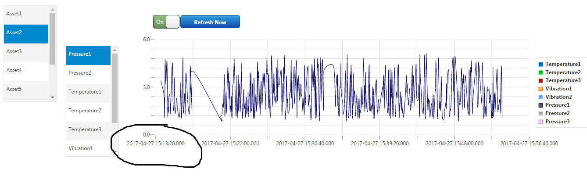Toggle the On switch off
587x187 pixels.
(x=166, y=22)
